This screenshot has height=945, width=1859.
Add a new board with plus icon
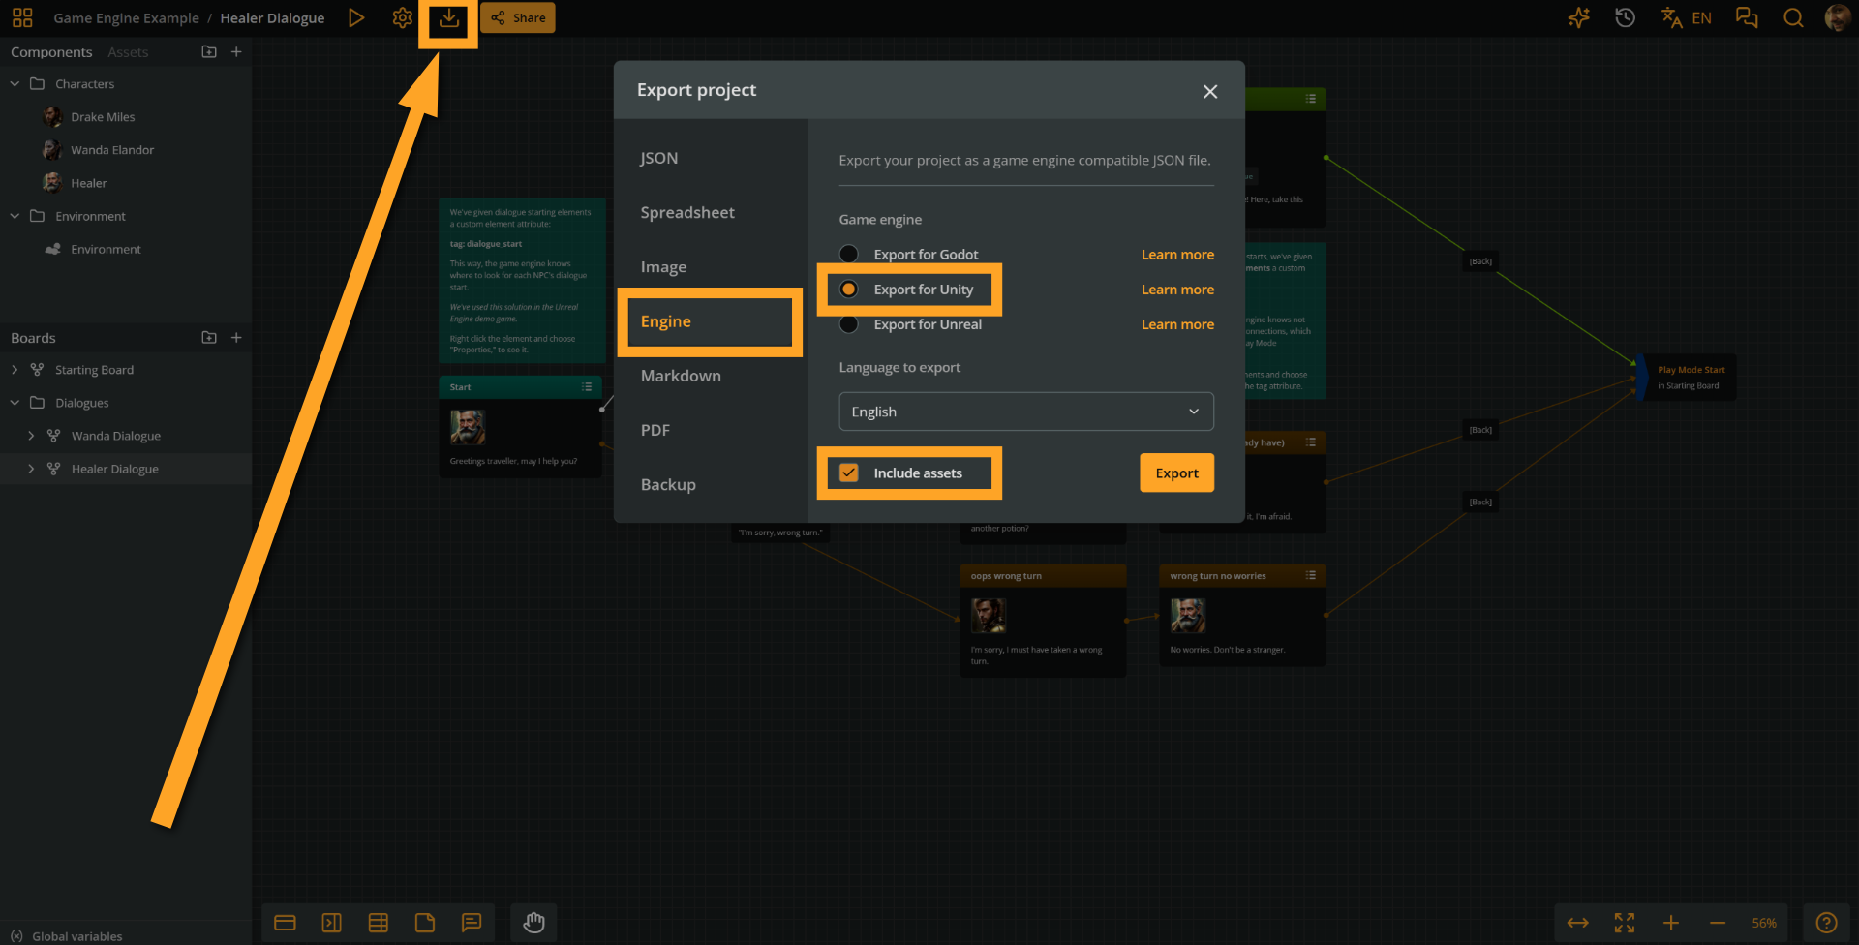click(x=236, y=337)
